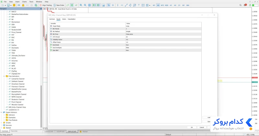Viewport: 259px width, 136px height.
Task: Switch to Favorites tab in Navigator
Action: pos(14,131)
